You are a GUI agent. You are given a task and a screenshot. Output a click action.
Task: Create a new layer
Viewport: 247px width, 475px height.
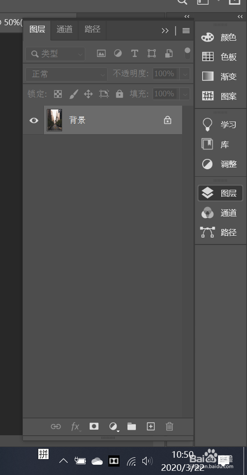[x=151, y=426]
